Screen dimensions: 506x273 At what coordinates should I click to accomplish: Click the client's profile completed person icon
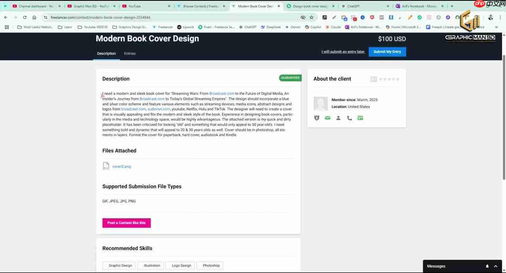(x=338, y=118)
